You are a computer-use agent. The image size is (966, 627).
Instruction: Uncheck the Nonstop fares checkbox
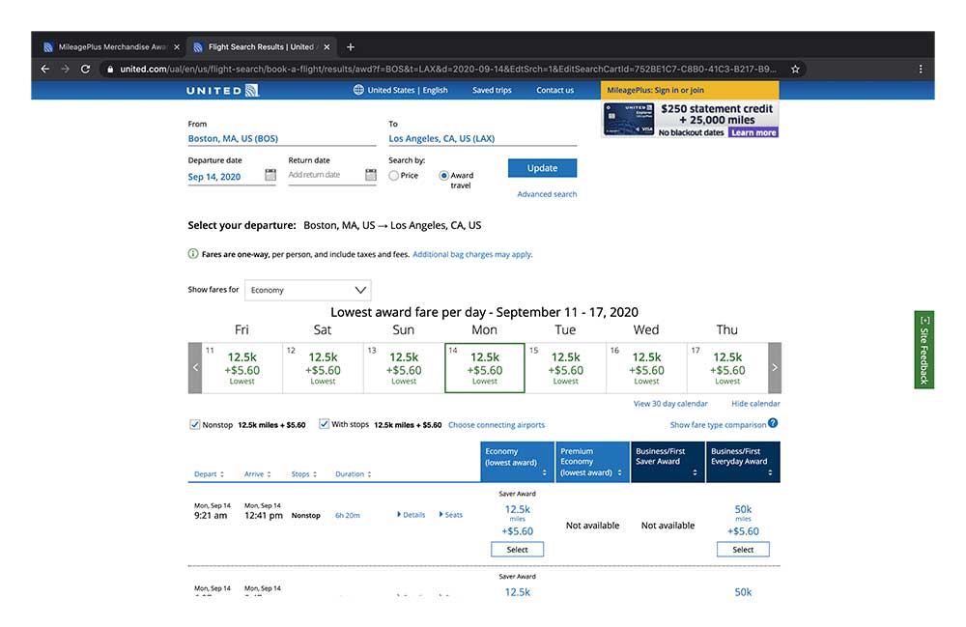pyautogui.click(x=195, y=424)
